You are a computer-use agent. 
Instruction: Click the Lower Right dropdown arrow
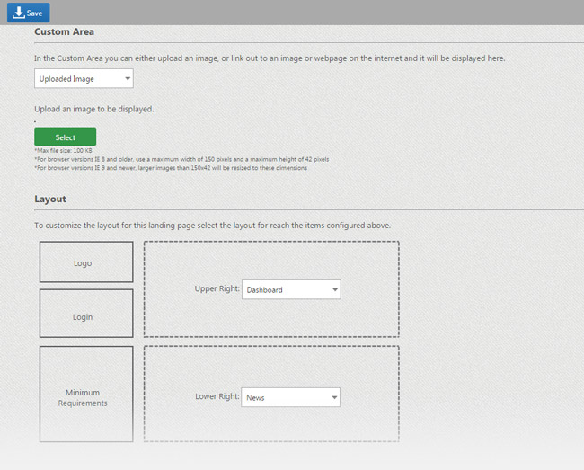pos(333,396)
